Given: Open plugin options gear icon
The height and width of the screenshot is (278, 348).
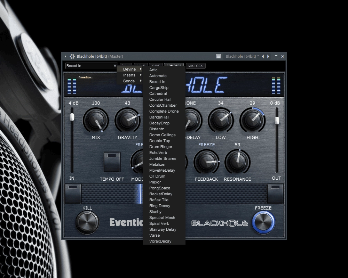Looking at the screenshot, I should (x=72, y=56).
